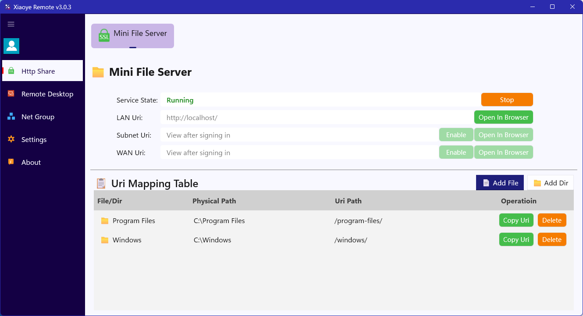Screen dimensions: 583x316
Task: Select the Mini File Server tab
Action: [x=132, y=36]
